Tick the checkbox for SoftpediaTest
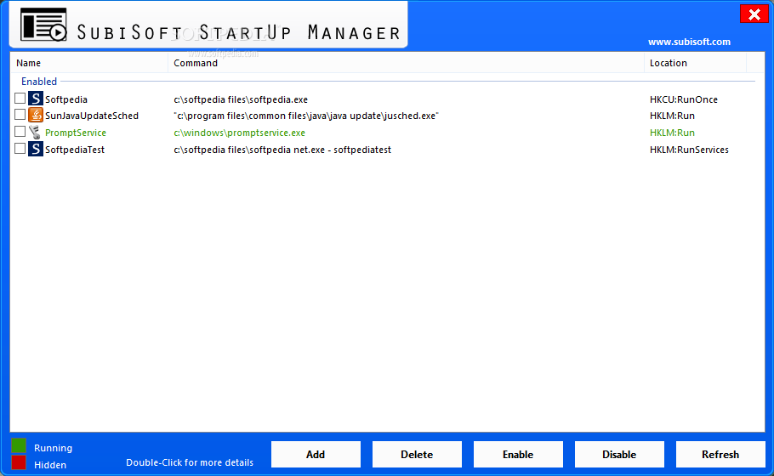 coord(20,149)
